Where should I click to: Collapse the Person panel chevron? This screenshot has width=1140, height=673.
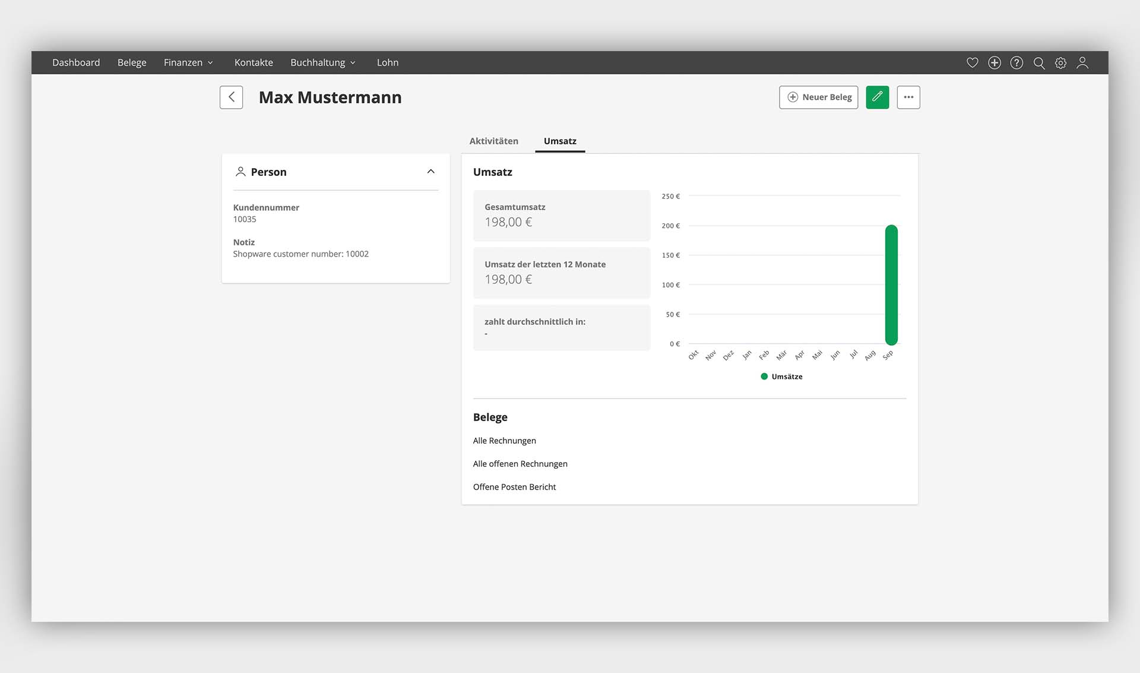point(431,172)
